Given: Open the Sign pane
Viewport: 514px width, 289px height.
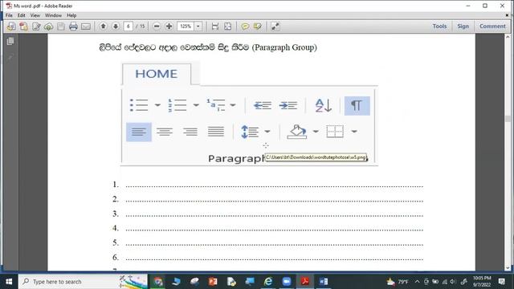Looking at the screenshot, I should click(x=463, y=26).
